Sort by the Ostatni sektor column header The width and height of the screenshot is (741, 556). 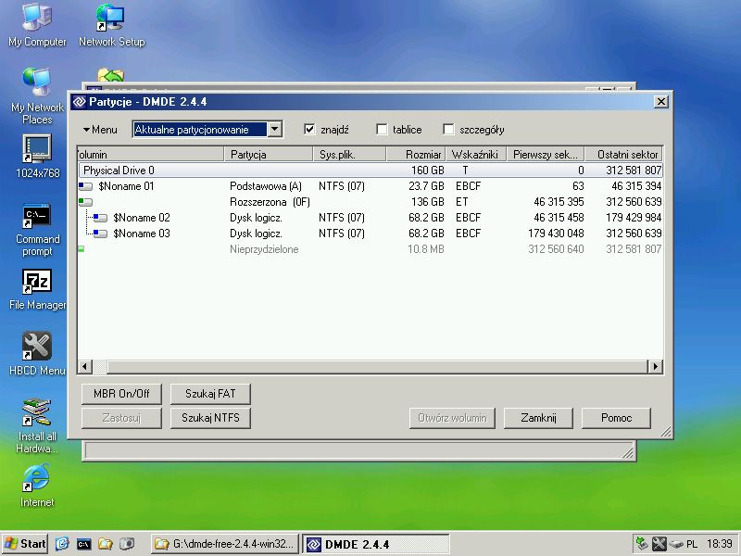623,155
